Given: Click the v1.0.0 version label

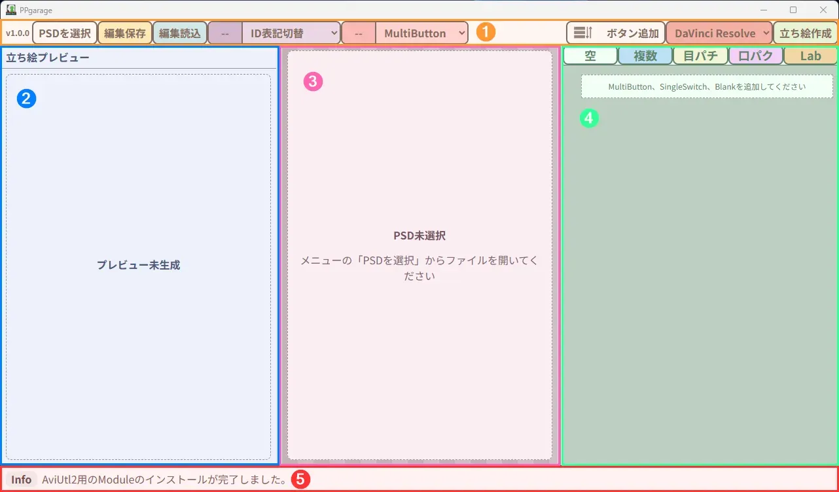Looking at the screenshot, I should pyautogui.click(x=18, y=33).
